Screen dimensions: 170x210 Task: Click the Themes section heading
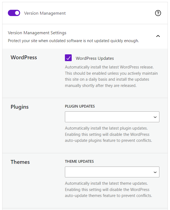(20, 162)
